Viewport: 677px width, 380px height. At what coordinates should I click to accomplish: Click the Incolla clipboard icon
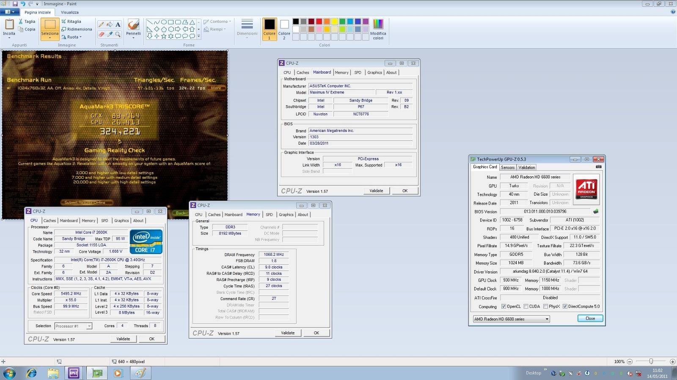tap(9, 25)
